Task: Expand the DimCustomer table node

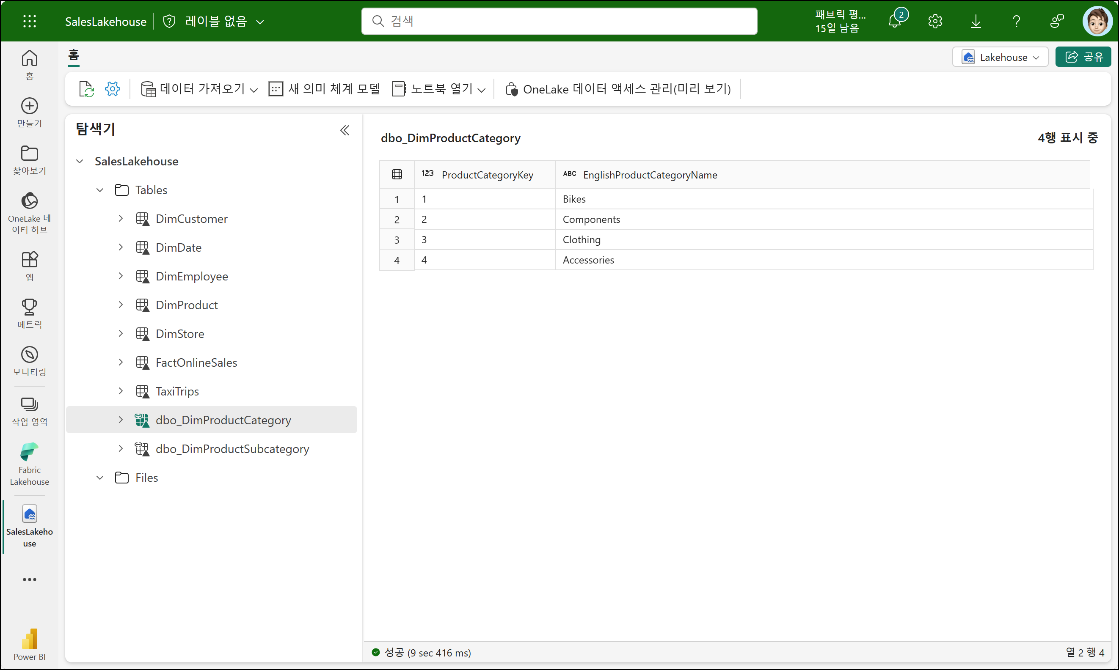Action: pyautogui.click(x=121, y=219)
